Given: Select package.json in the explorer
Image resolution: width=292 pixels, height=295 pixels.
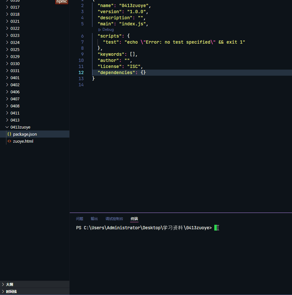Looking at the screenshot, I should click(x=24, y=134).
